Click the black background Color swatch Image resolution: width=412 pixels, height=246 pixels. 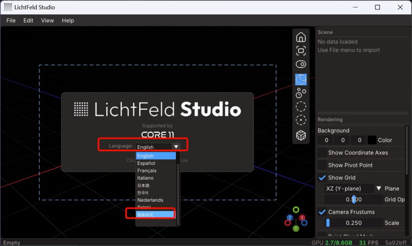point(372,140)
